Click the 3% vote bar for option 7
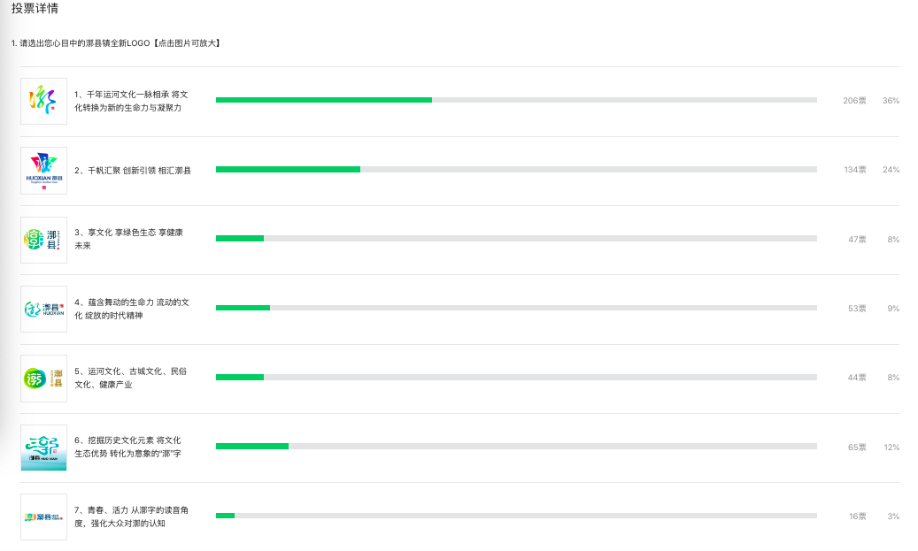918x551 pixels. (516, 516)
